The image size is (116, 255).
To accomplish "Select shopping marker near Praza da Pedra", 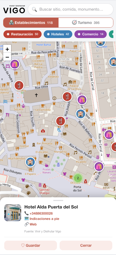I will click(15, 64).
